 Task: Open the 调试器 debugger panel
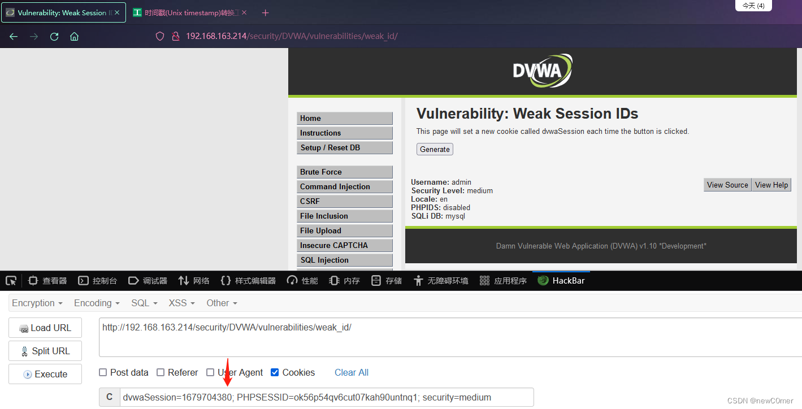[148, 280]
